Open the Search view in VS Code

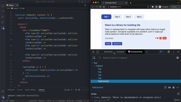point(3,11)
